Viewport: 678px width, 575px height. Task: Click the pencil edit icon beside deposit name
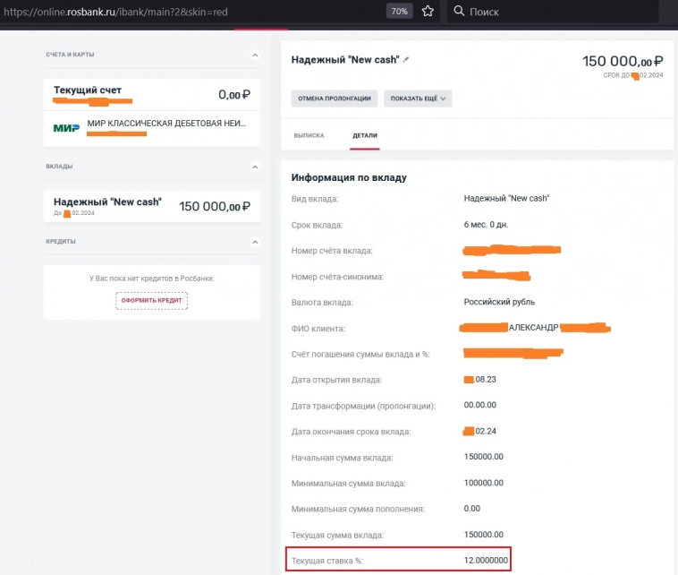[406, 59]
